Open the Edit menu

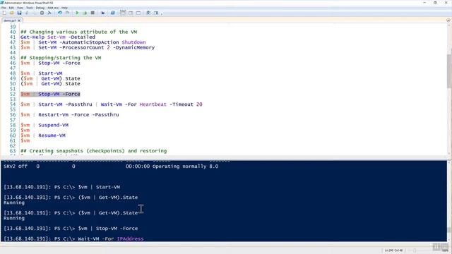click(x=11, y=8)
